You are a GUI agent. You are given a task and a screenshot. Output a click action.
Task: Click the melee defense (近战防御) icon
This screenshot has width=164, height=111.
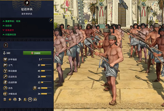(x=5, y=82)
